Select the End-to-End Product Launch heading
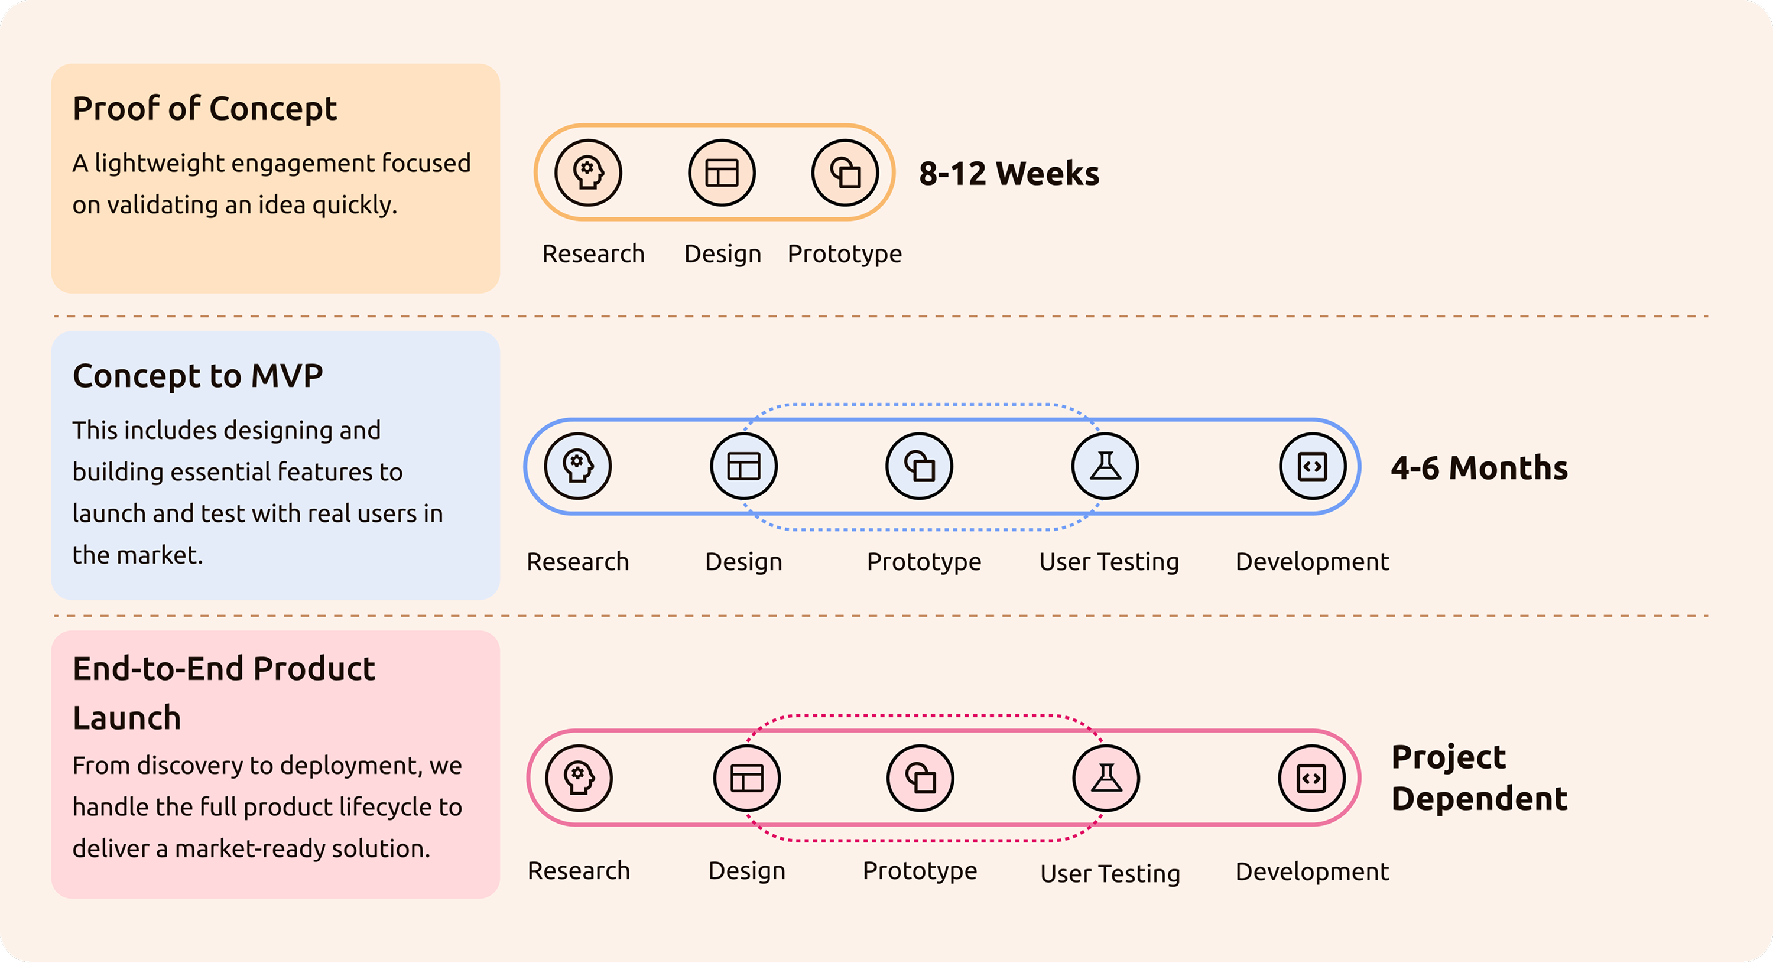1773x963 pixels. [223, 692]
